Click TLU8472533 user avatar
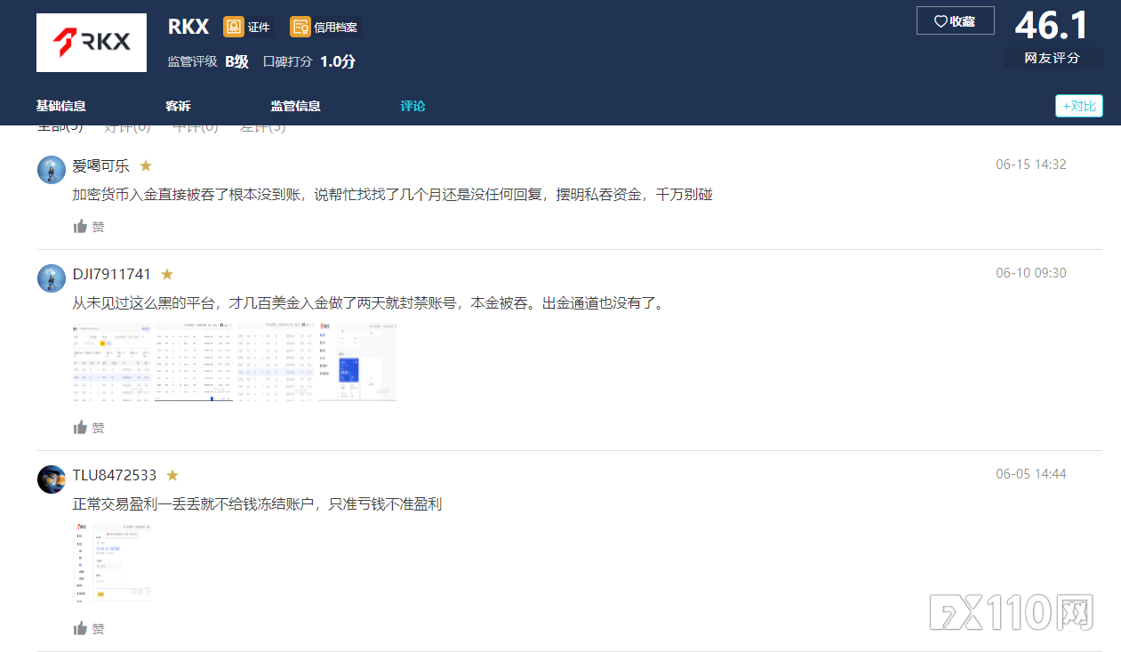The height and width of the screenshot is (652, 1121). 52,479
